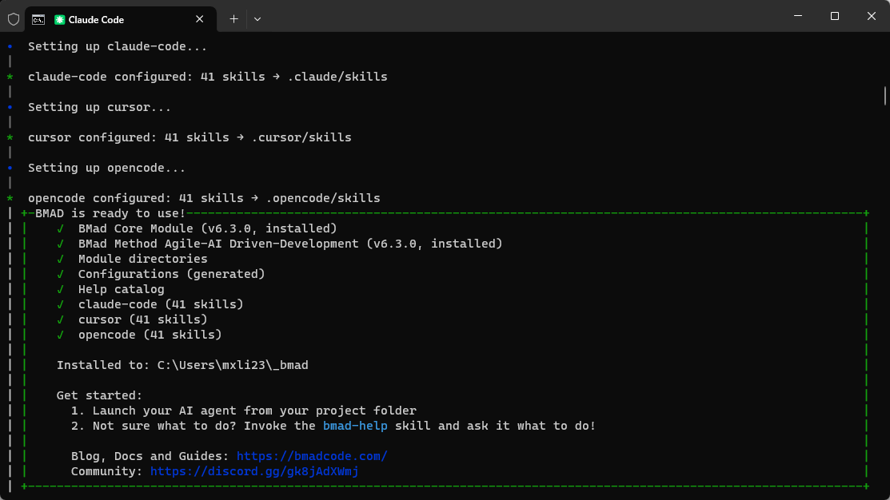This screenshot has height=500, width=890.
Task: Click the 'Setting up cursor...' line
Action: (x=99, y=107)
